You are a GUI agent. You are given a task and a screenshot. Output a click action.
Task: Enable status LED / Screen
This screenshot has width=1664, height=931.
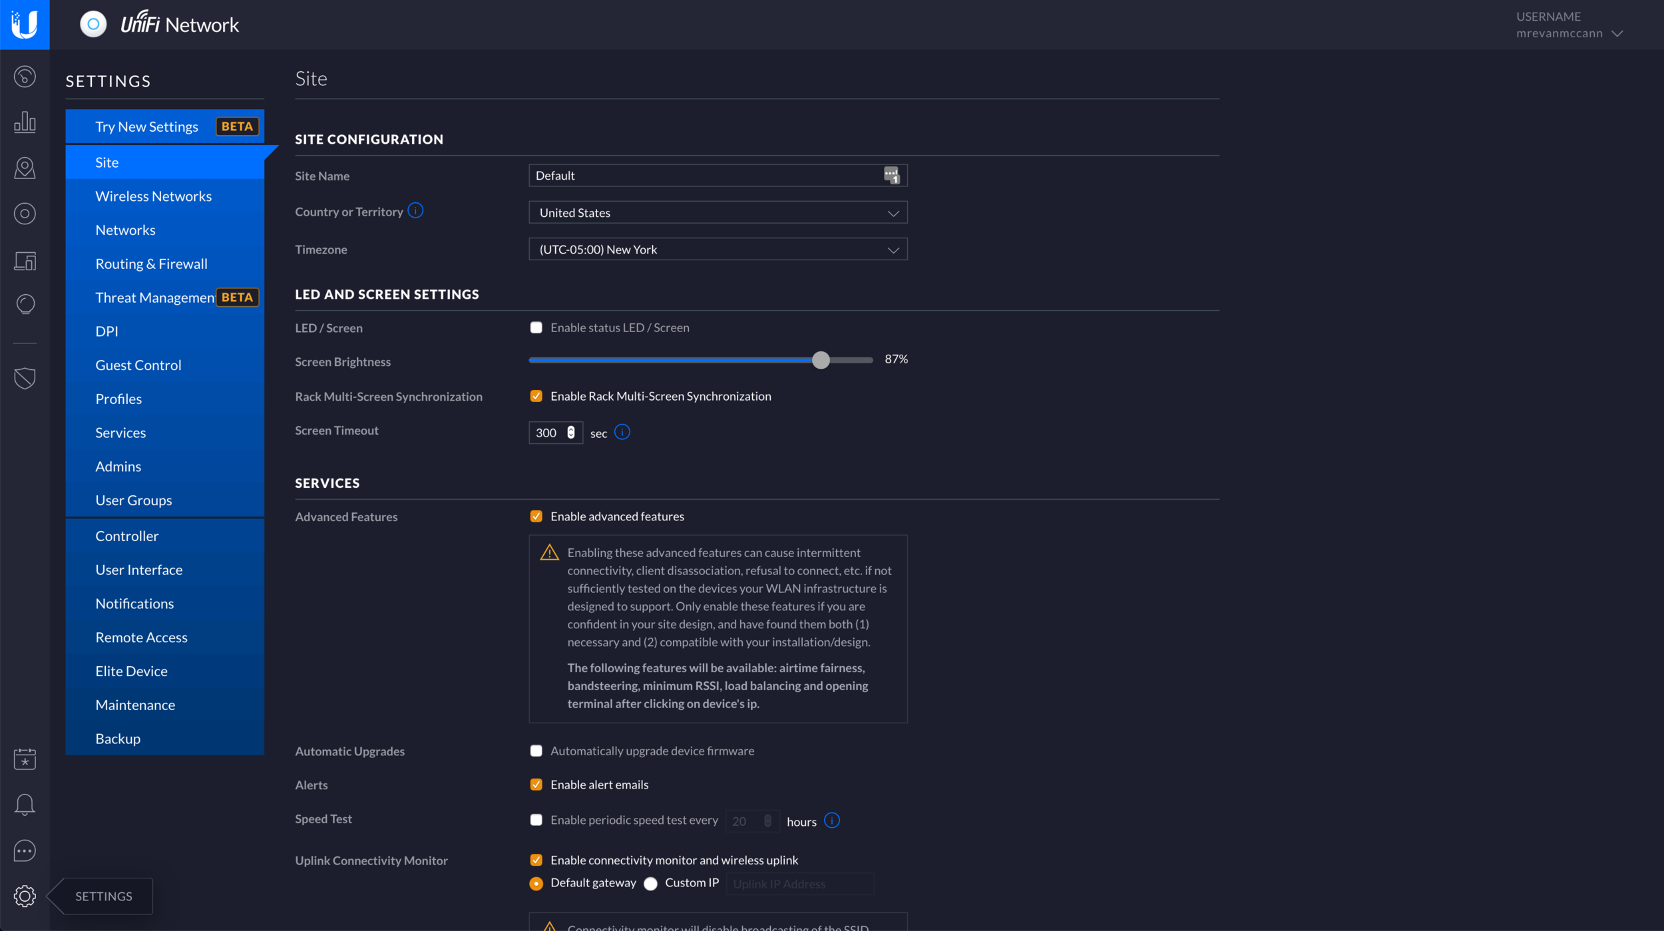point(536,327)
